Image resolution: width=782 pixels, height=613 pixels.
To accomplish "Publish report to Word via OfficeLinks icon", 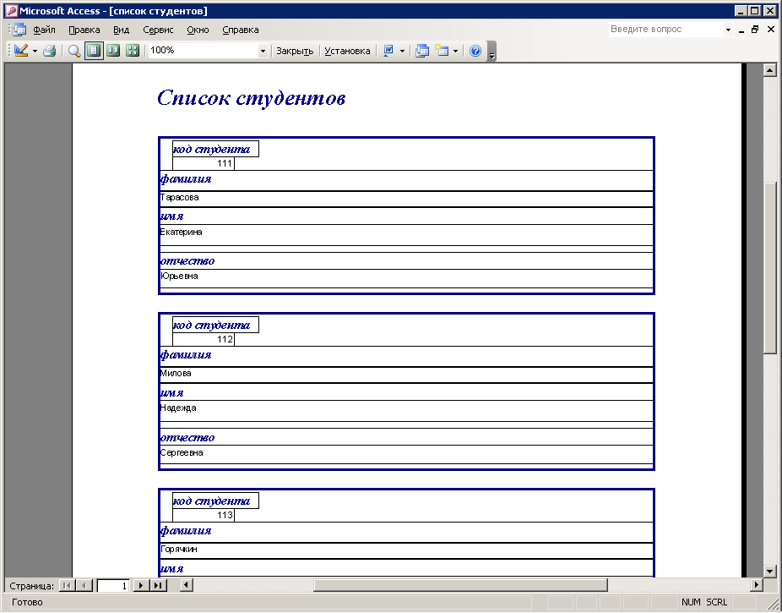I will coord(388,51).
